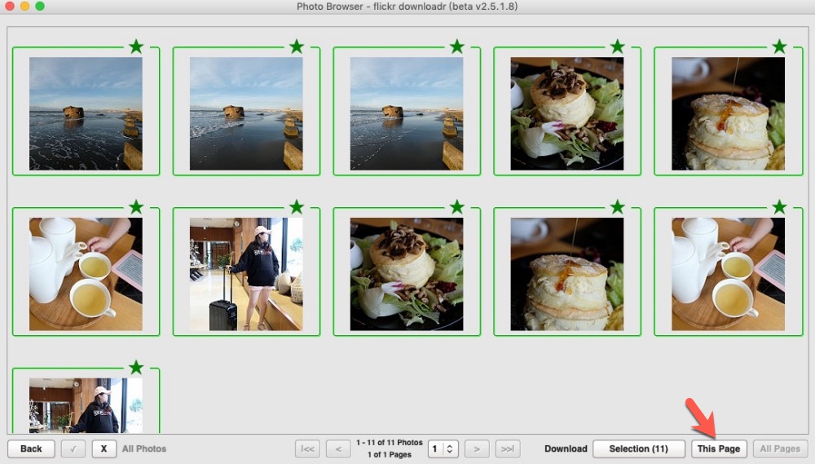Select the leftmost beach bunker photo
Viewport: 815px width, 464px height.
click(86, 113)
